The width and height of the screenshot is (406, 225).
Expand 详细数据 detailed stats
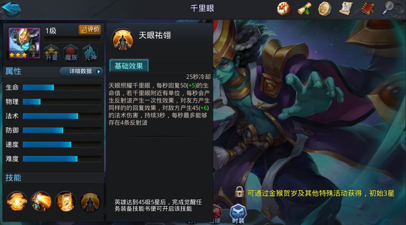[81, 72]
